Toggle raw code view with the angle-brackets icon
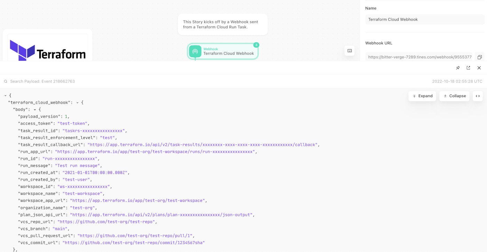 point(478,96)
